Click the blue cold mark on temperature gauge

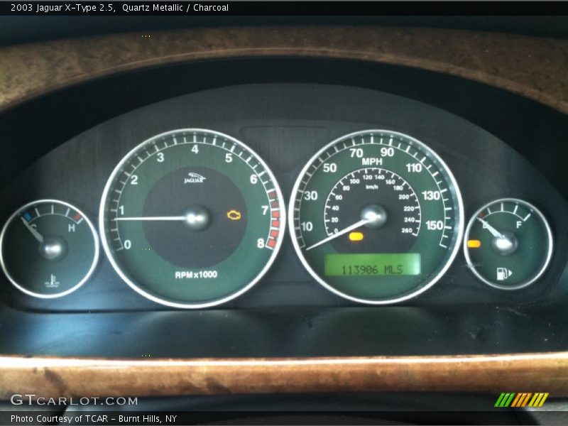click(27, 217)
